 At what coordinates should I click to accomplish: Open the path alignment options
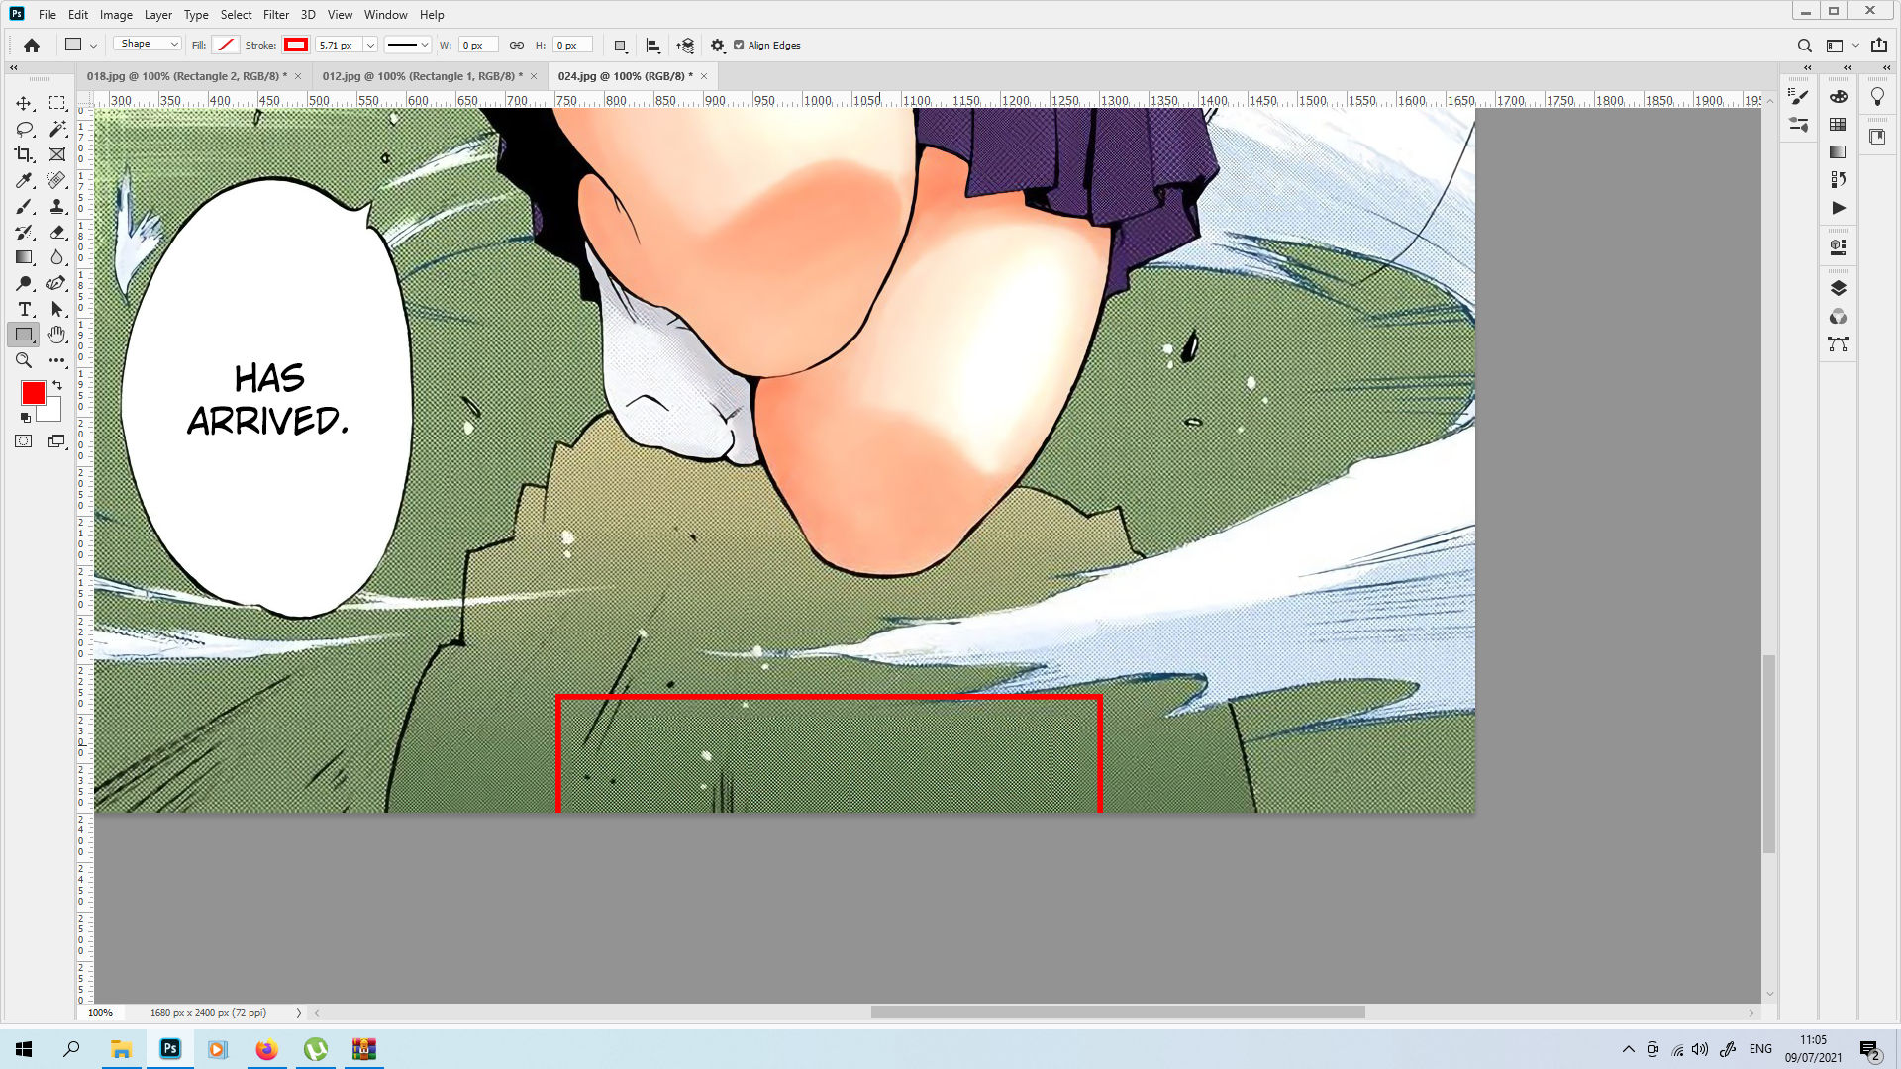pos(652,46)
